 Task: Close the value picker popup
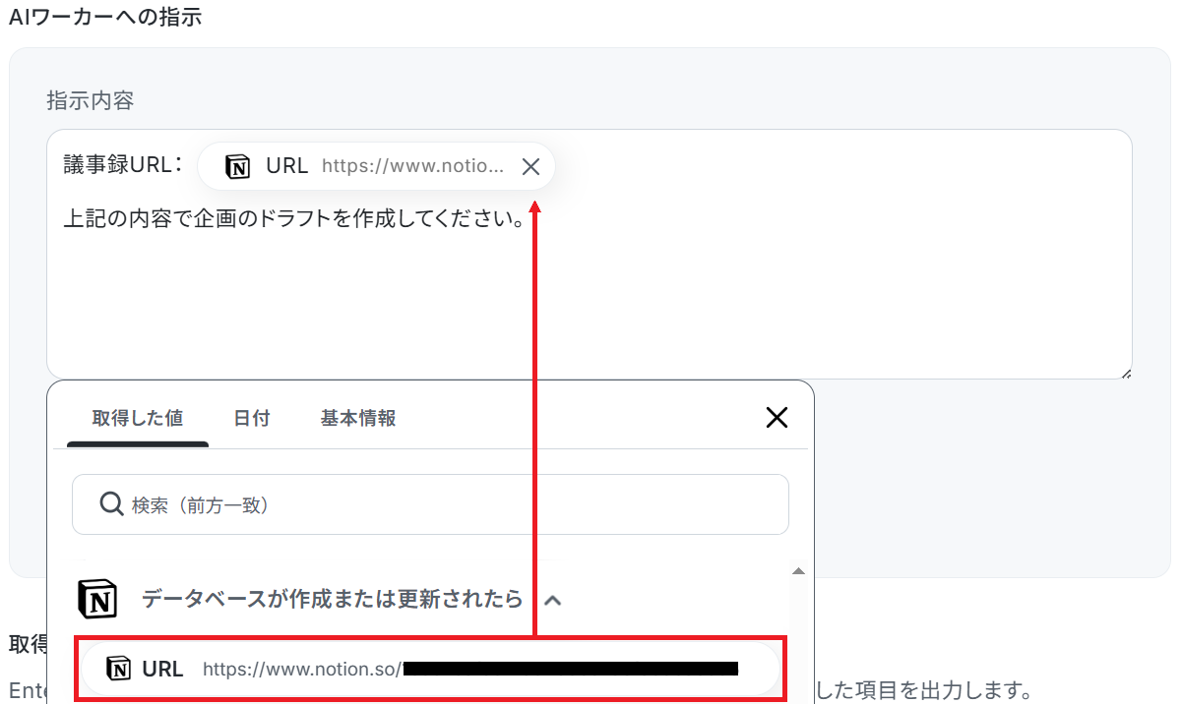click(777, 418)
